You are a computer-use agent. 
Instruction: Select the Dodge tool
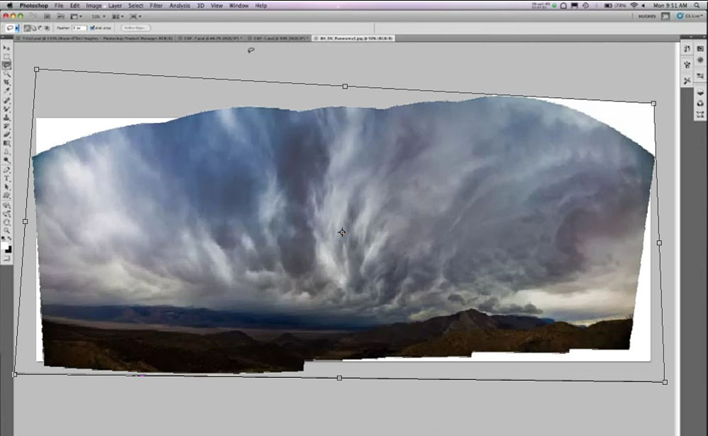coord(6,160)
